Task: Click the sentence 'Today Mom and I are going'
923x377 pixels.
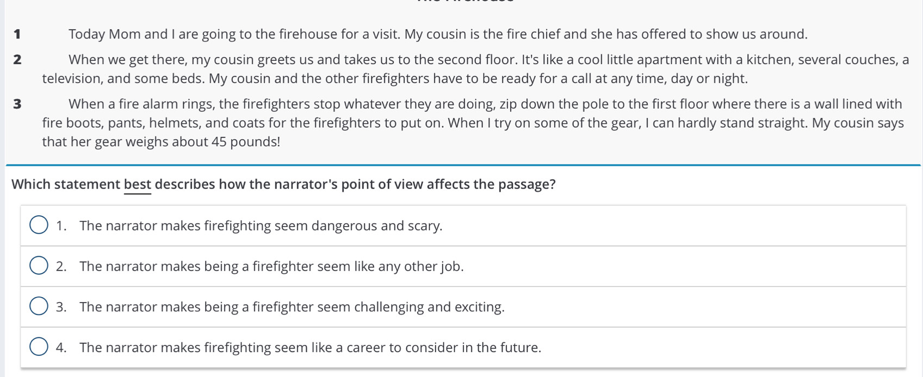Action: [x=152, y=34]
